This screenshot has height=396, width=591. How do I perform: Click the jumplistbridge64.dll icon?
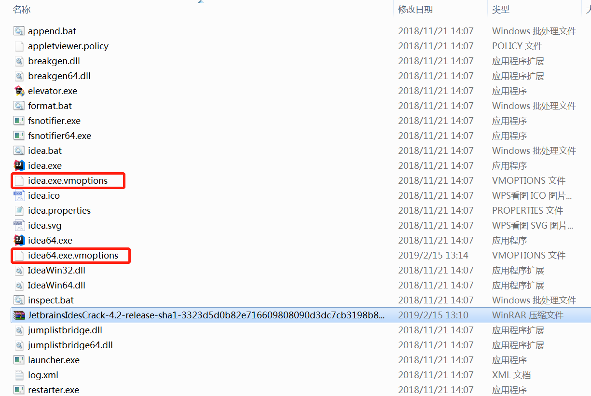(19, 345)
